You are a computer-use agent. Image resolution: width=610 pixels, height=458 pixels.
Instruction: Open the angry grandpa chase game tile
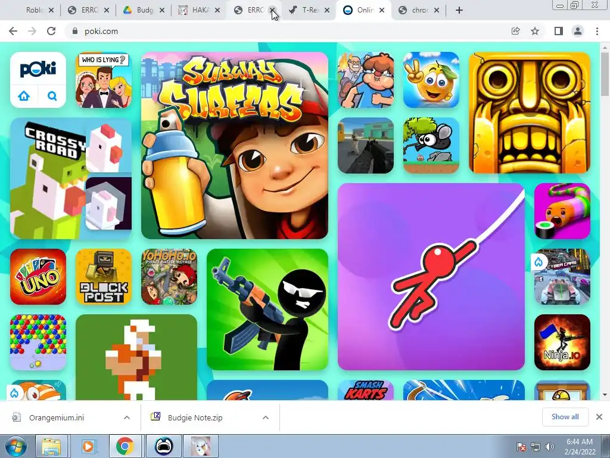[366, 80]
